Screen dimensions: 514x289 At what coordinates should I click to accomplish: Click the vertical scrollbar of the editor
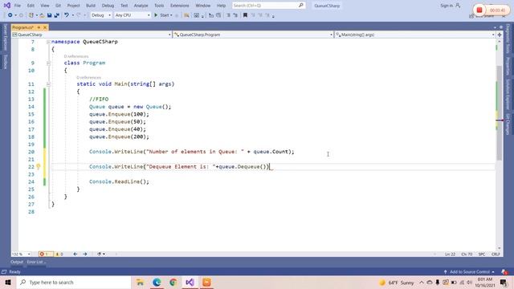500,113
